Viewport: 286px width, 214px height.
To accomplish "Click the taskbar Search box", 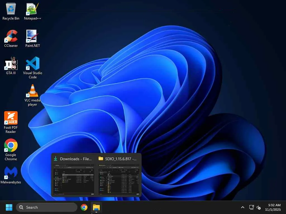I will point(47,207).
